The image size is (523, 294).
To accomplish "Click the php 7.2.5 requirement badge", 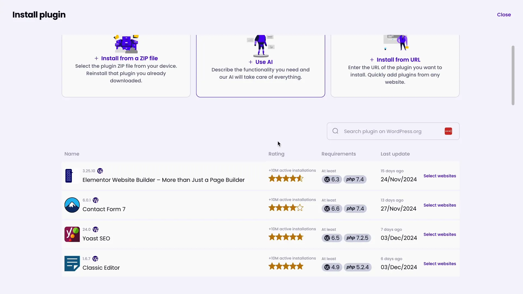I will point(357,238).
